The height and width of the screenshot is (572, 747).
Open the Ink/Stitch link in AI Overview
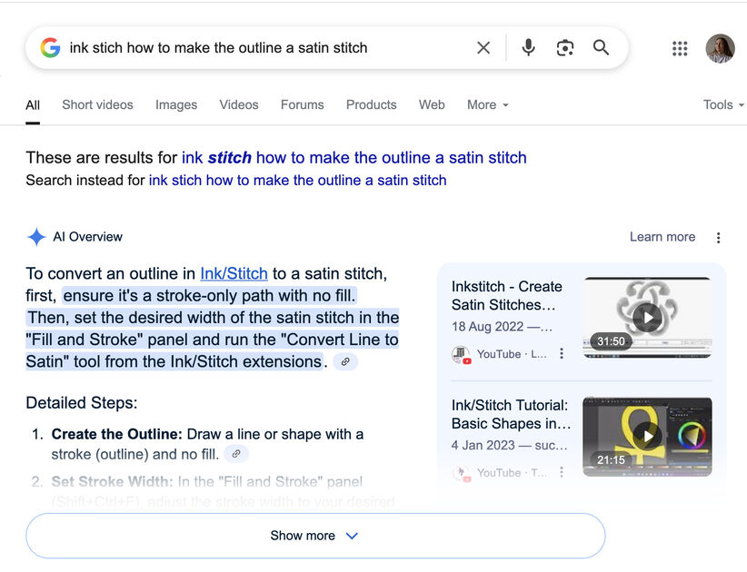(x=234, y=273)
